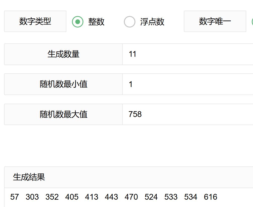Focus the 生成数量 input showing 11
Screen dimensions: 253x207
coord(187,54)
